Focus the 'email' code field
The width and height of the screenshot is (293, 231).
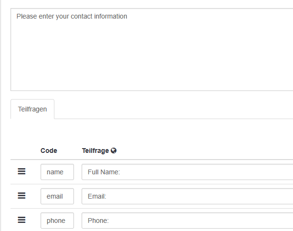coord(57,196)
